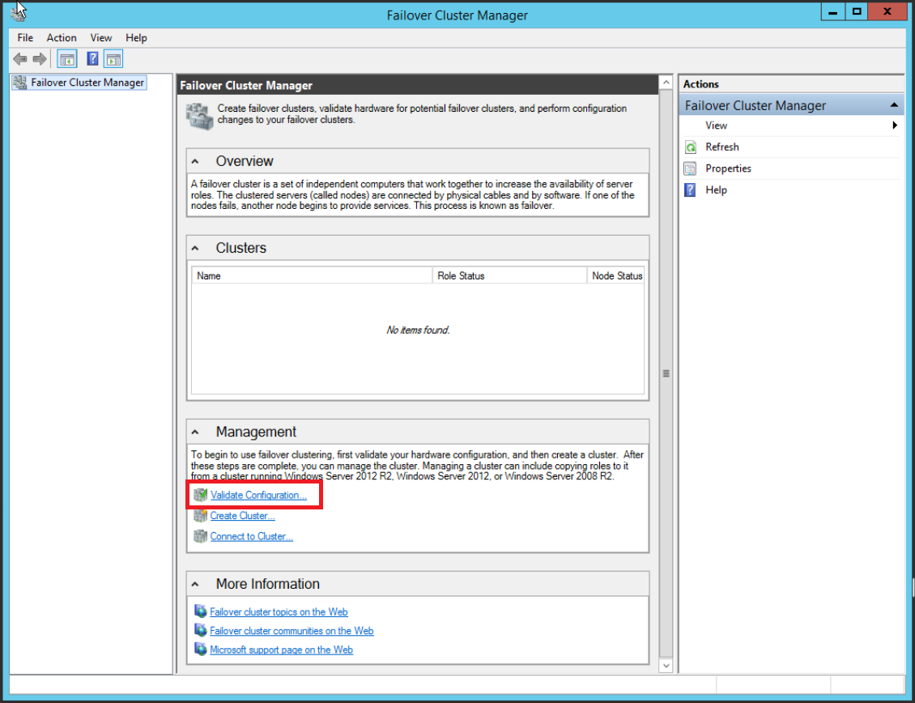Click the Back arrow toolbar icon
This screenshot has width=915, height=703.
pyautogui.click(x=20, y=59)
